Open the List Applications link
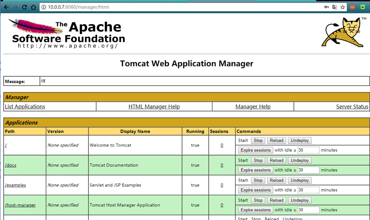 point(25,107)
